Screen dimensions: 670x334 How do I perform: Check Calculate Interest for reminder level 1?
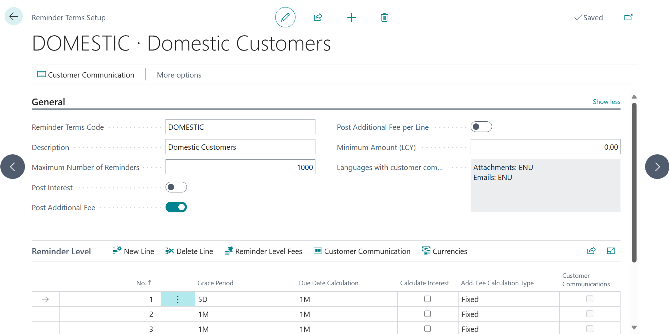[x=428, y=299]
